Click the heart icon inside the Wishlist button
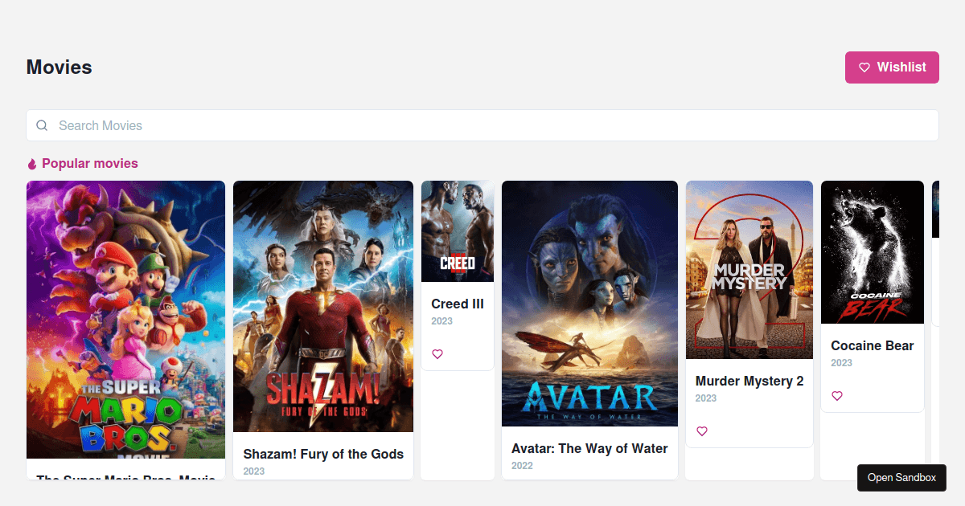The image size is (965, 506). click(x=864, y=67)
